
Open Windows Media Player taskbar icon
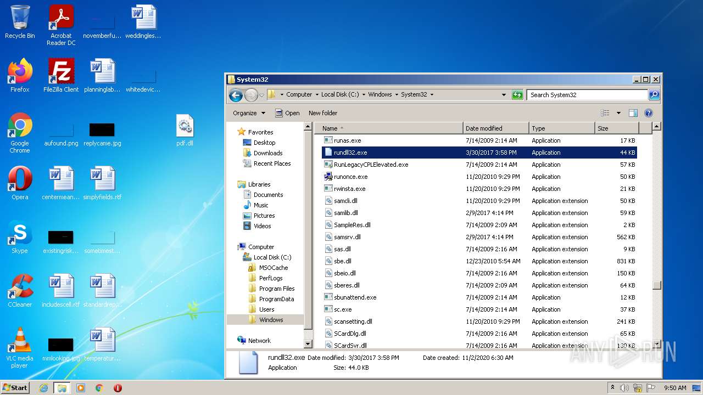point(81,388)
